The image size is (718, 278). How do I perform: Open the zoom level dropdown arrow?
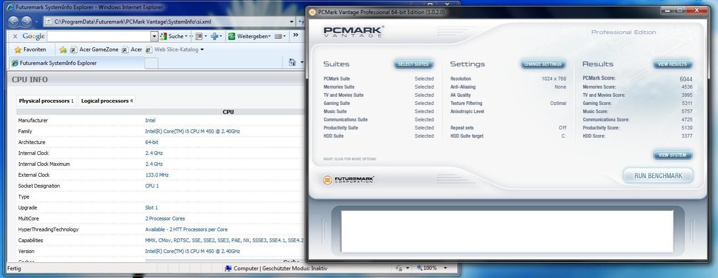[x=445, y=268]
